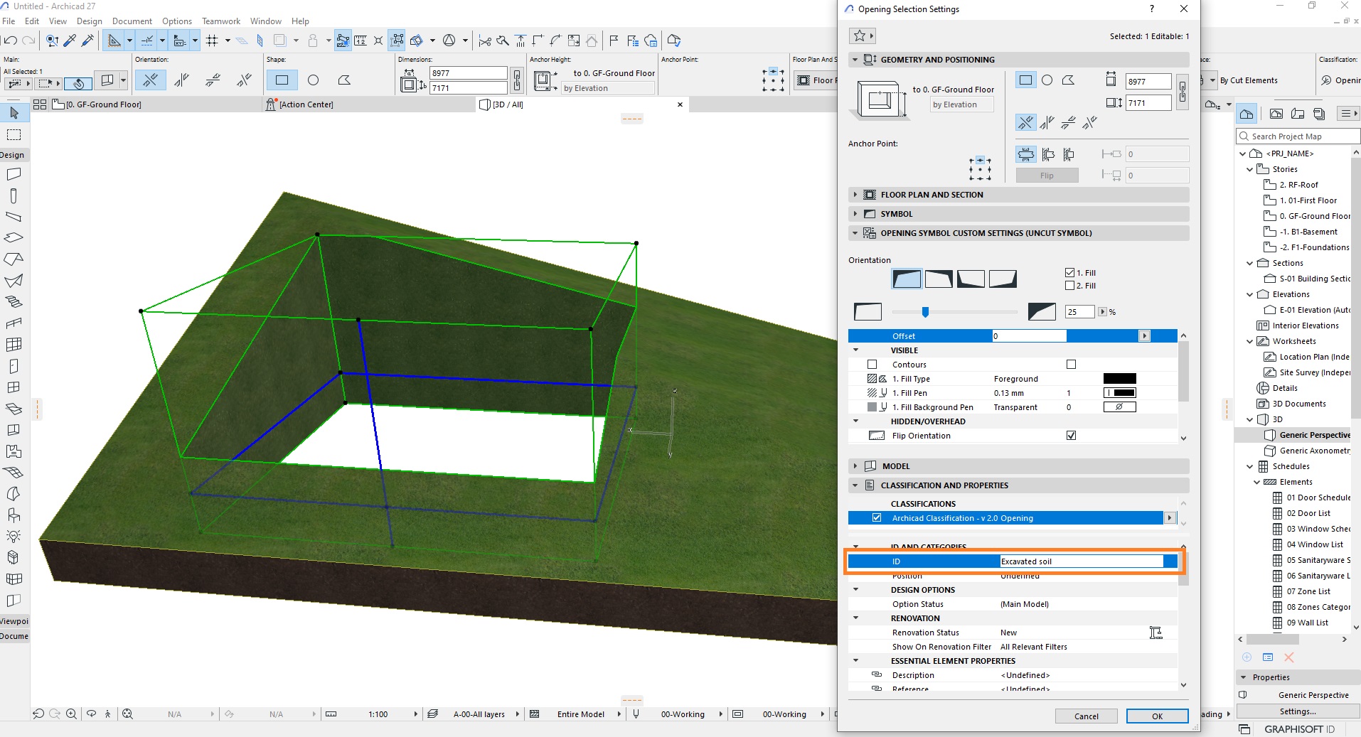Click the Cancel button
Screen dimensions: 1361x737
(x=1086, y=716)
